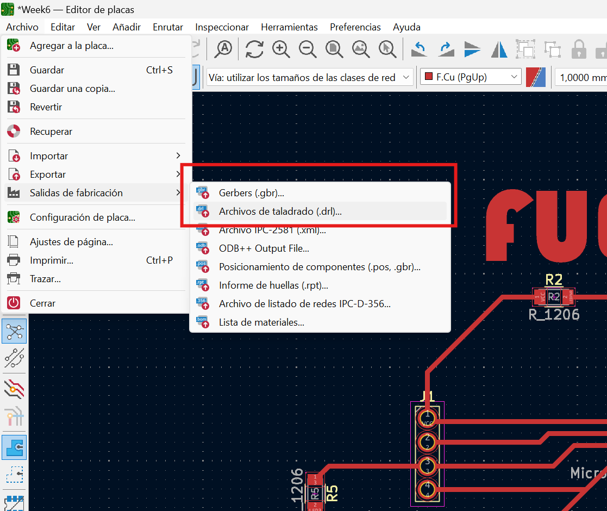Screen dimensions: 607x511
Task: Toggle filled zones display icon
Action: [14, 447]
